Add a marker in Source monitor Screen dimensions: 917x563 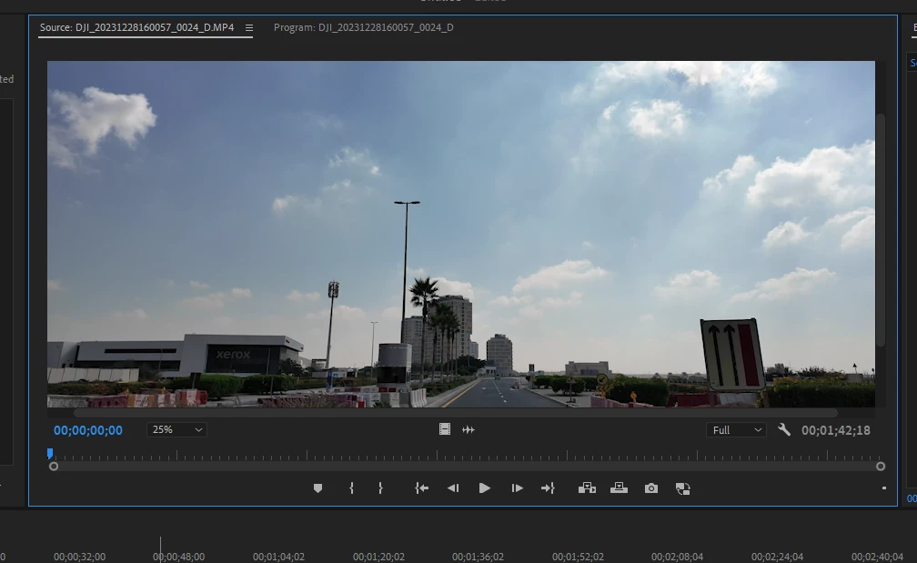coord(317,488)
